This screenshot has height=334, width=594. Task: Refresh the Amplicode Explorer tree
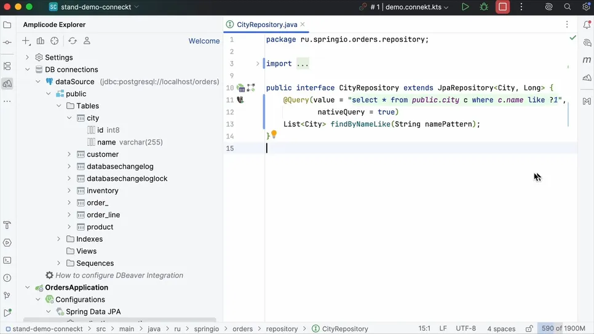tap(73, 41)
